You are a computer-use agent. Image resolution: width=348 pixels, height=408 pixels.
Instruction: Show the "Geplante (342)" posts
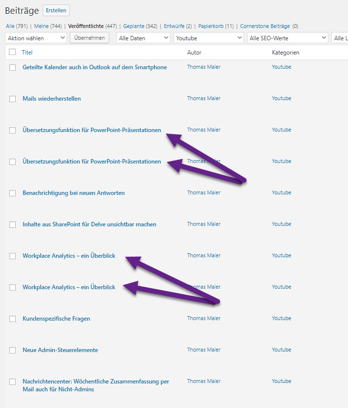pyautogui.click(x=140, y=26)
